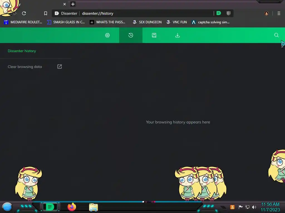Screen dimensions: 285x213
Task: Switch to the Downloads tab
Action: (178, 35)
